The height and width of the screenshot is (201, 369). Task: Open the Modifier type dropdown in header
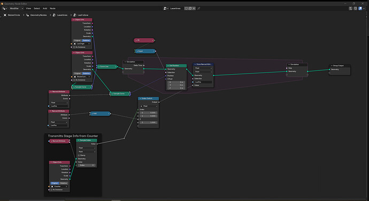pyautogui.click(x=16, y=9)
